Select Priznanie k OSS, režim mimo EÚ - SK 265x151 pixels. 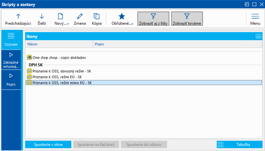[144, 83]
